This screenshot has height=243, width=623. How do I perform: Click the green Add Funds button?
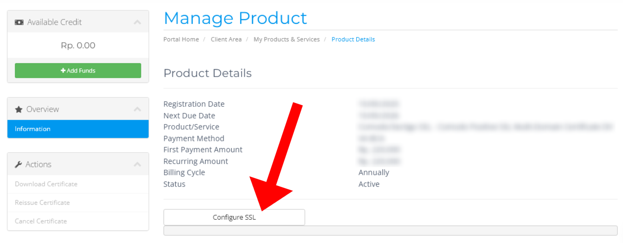click(x=78, y=70)
